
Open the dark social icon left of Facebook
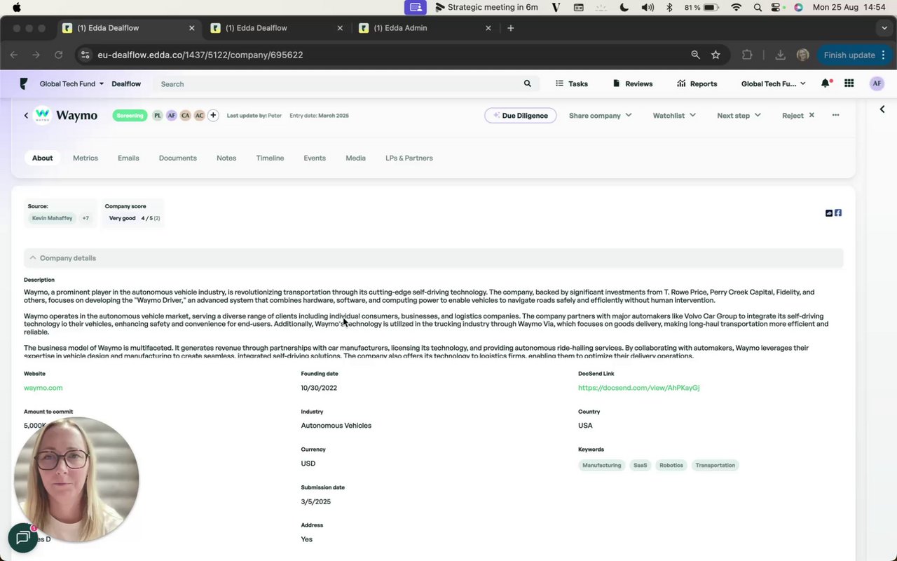pos(829,213)
